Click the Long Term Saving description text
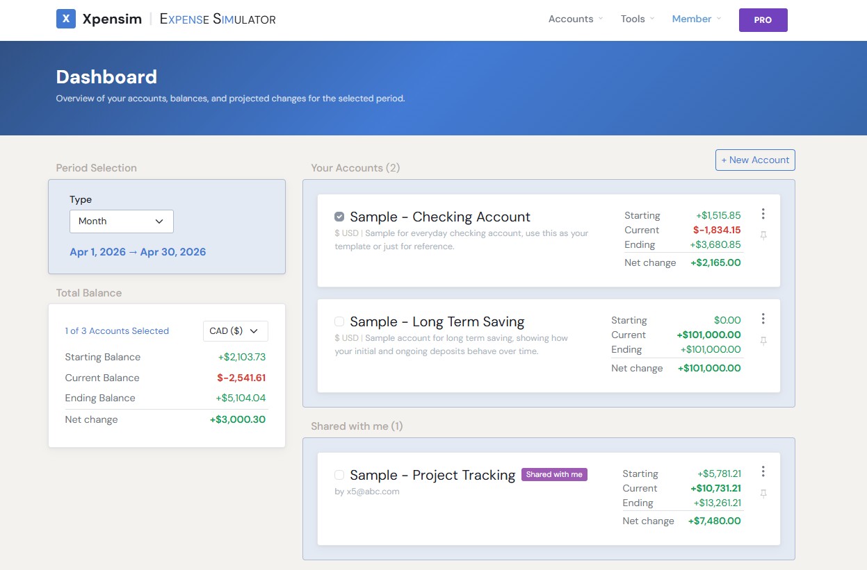Screen dimensions: 867x570 coord(451,344)
